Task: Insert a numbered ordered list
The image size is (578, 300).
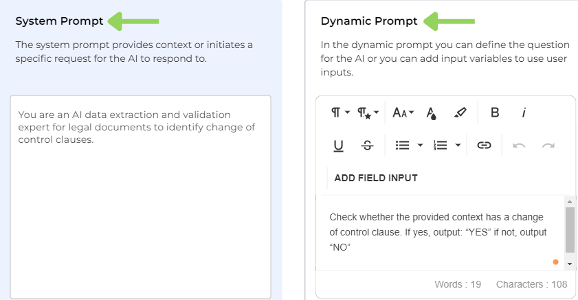Action: pos(440,146)
